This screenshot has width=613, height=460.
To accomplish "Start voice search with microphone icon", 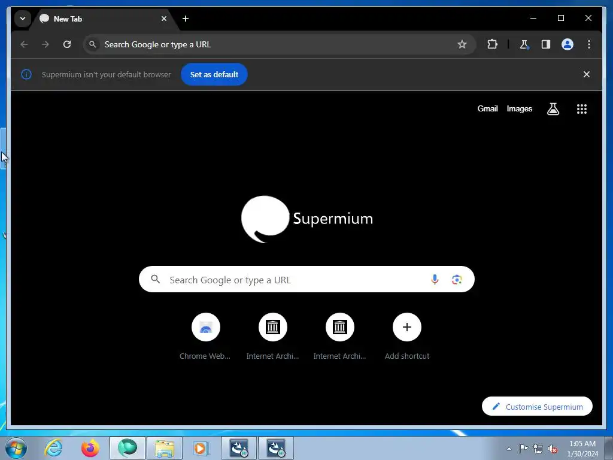I will (x=435, y=279).
